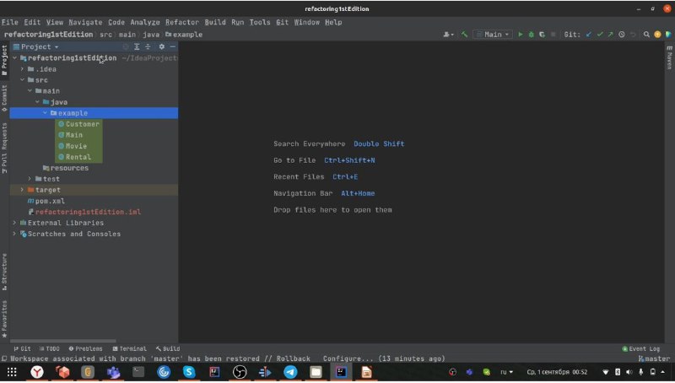This screenshot has height=383, width=675.
Task: Open the Main run configuration dropdown
Action: (x=493, y=35)
